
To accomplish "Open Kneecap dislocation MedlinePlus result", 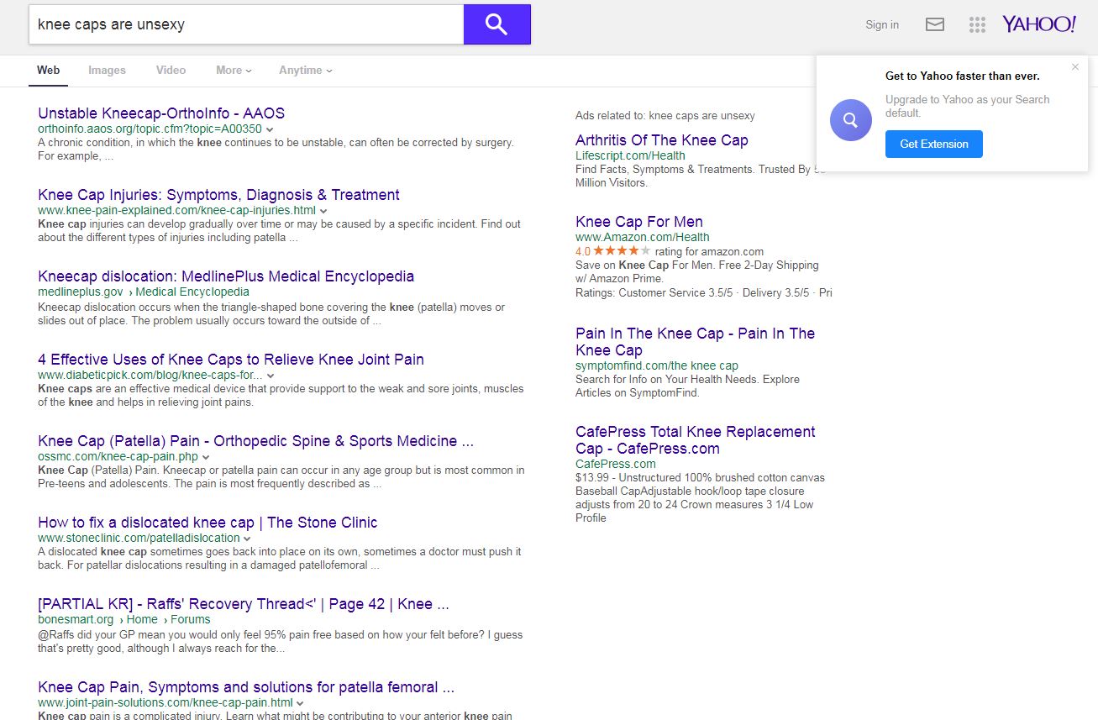I will click(x=226, y=276).
